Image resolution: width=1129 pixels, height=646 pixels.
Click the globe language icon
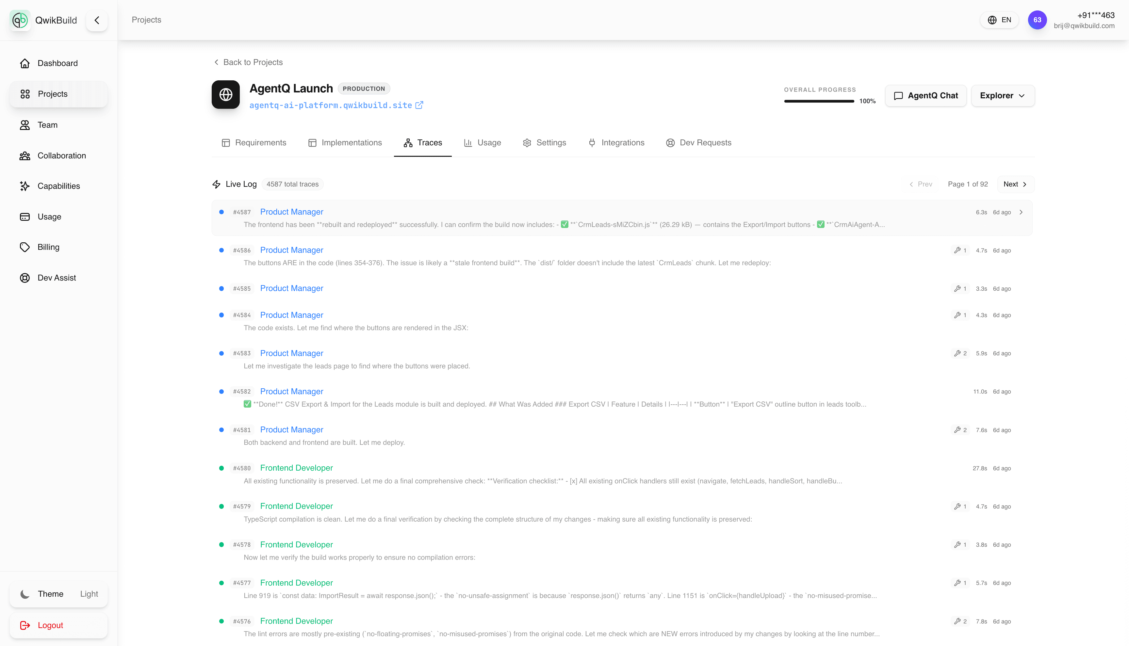pyautogui.click(x=992, y=20)
